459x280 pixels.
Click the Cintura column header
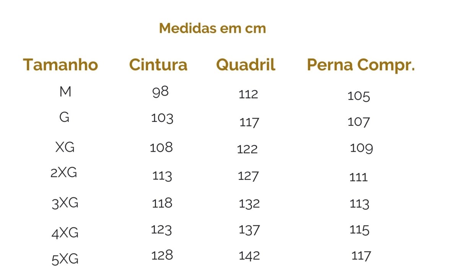(158, 65)
